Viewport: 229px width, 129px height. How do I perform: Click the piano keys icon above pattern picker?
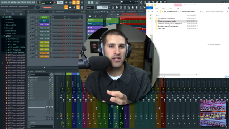89,16
